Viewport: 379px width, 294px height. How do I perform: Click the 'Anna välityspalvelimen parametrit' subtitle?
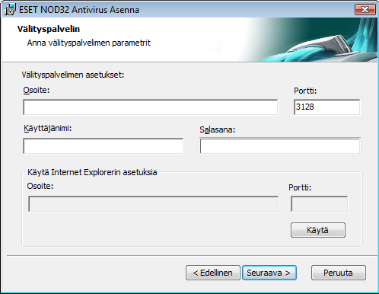point(89,43)
